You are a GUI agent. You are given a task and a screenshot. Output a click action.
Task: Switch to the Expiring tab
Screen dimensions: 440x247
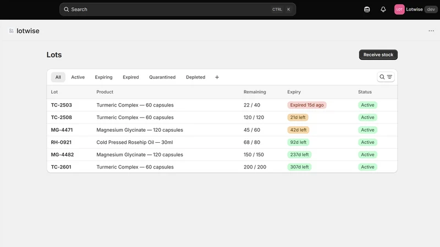coord(103,77)
